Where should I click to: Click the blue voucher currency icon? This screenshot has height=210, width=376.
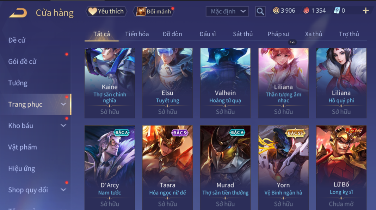point(337,11)
